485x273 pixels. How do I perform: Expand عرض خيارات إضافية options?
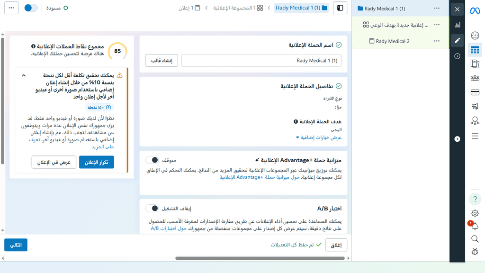(x=319, y=137)
